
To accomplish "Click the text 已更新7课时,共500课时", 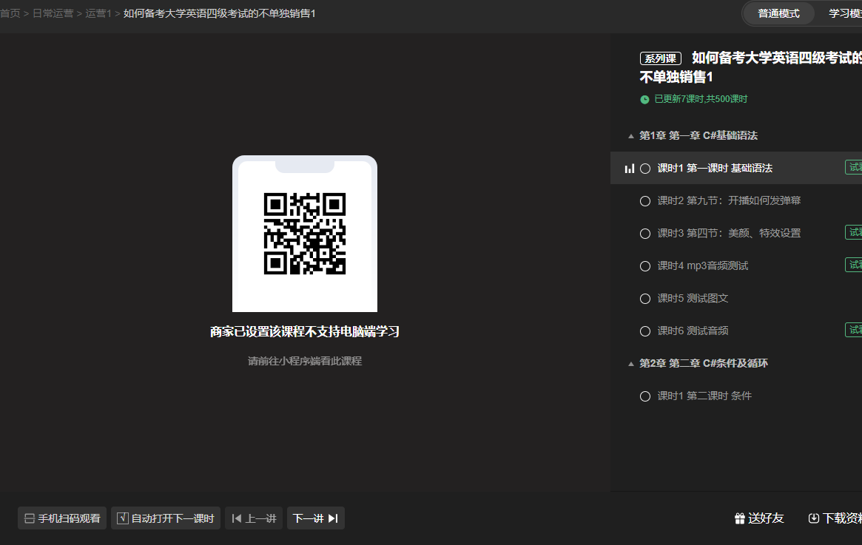I will (x=701, y=99).
